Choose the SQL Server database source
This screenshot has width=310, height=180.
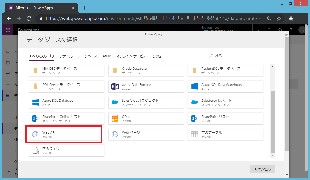[x=66, y=86]
